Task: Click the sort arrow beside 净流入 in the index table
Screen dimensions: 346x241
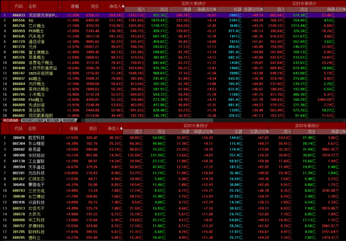Action: point(123,7)
